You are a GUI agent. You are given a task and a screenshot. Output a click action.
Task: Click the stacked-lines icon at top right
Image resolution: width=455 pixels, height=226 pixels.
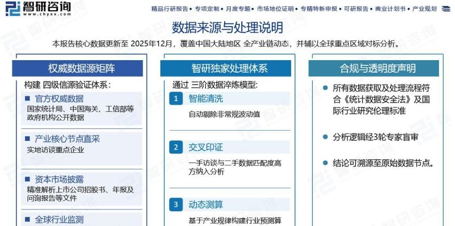446,9
